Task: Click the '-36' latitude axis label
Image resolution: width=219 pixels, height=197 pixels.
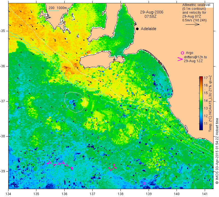Action: pyautogui.click(x=2, y=66)
